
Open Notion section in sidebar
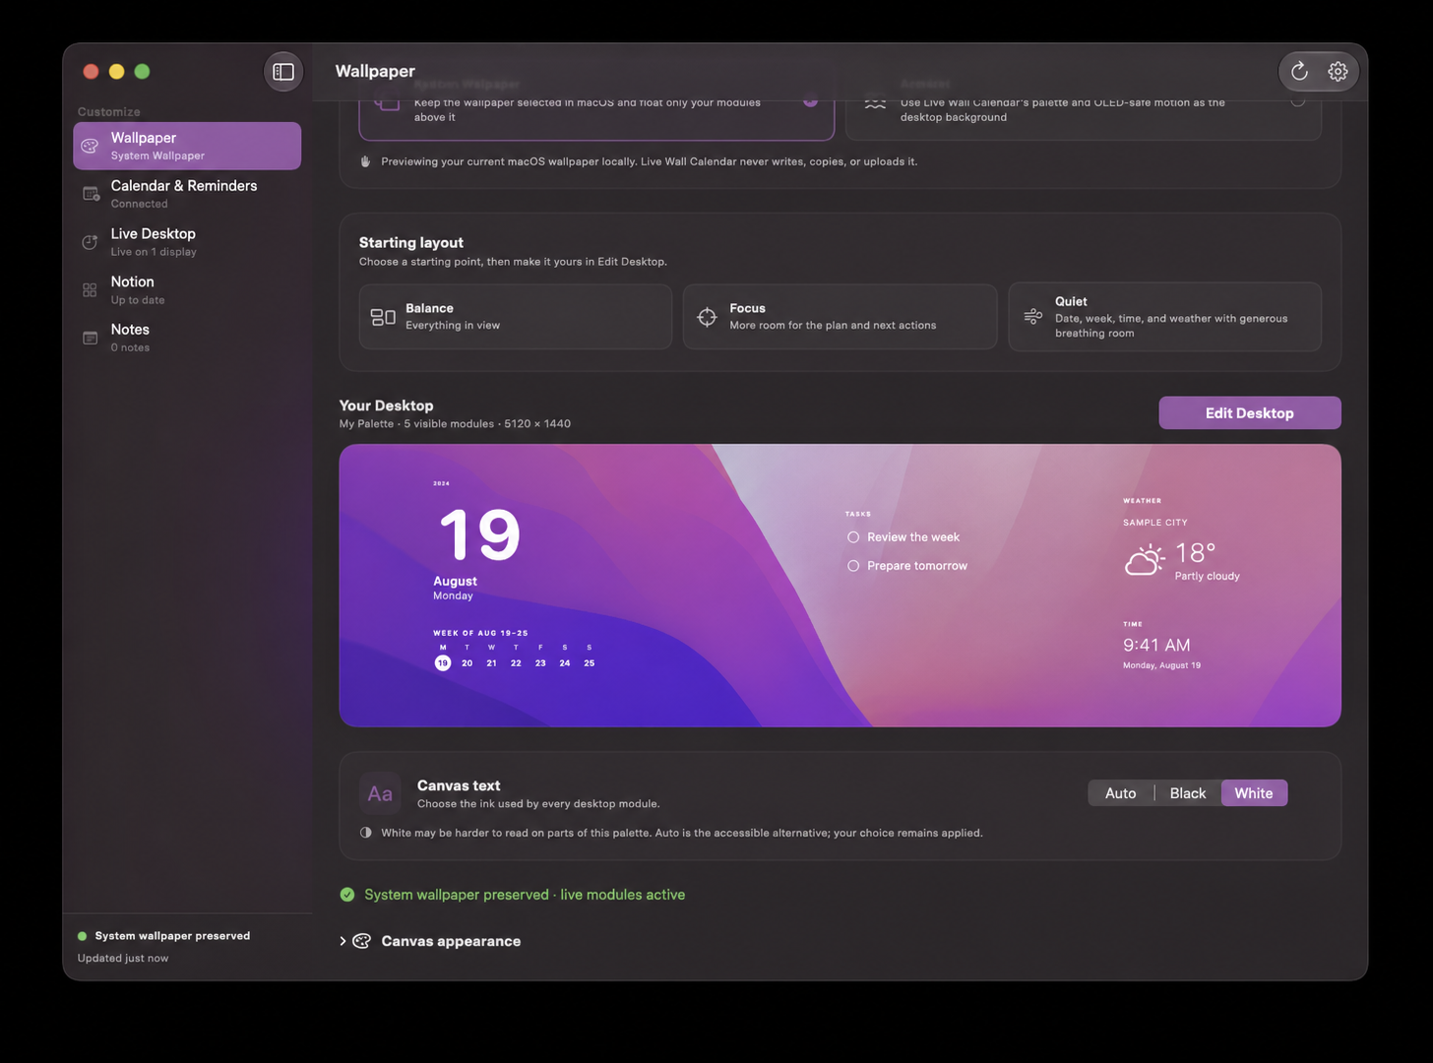tap(187, 289)
